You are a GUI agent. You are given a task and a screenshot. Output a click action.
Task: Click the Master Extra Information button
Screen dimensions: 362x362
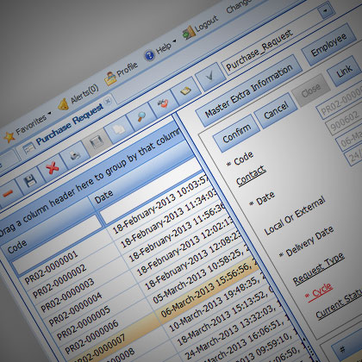[x=249, y=90]
